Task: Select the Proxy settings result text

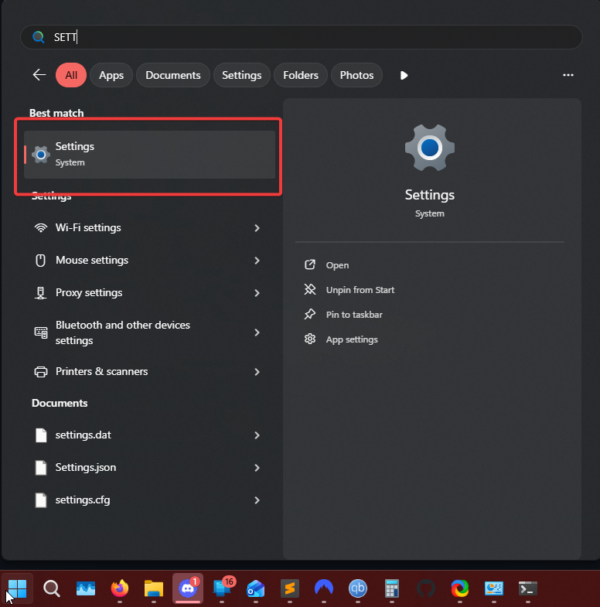Action: click(x=89, y=292)
